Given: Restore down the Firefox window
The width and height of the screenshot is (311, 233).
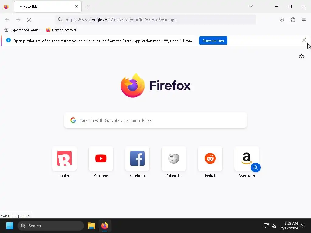Looking at the screenshot, I should [x=290, y=7].
